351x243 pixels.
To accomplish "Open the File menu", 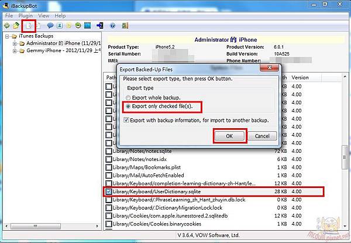I will click(x=9, y=16).
